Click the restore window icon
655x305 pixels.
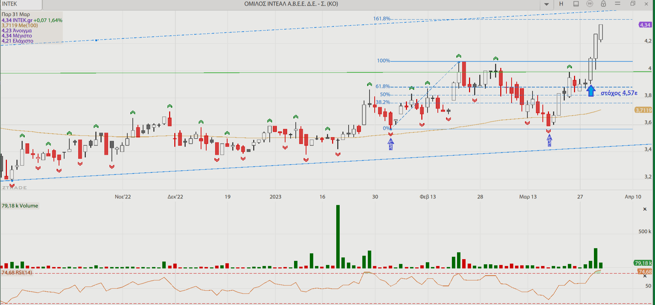point(633,3)
